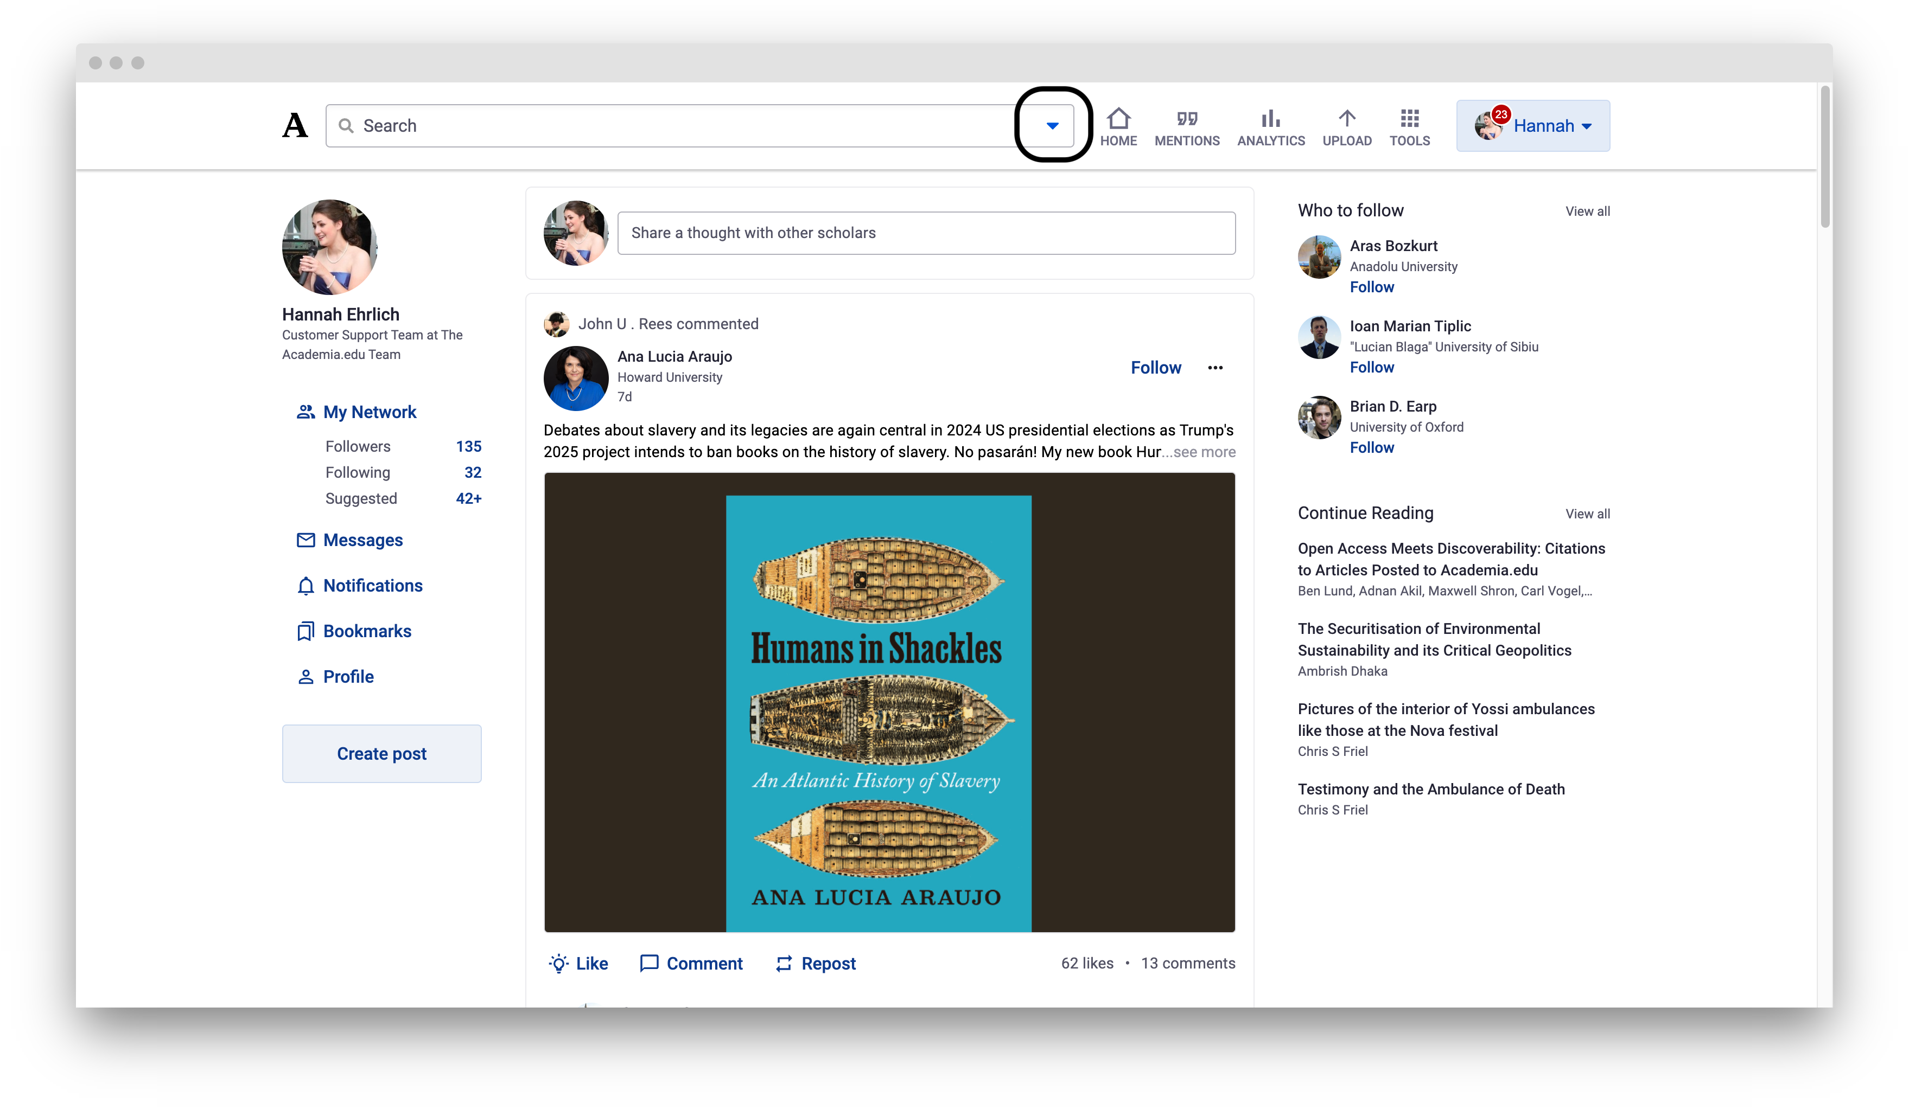Open the search options dropdown arrow
This screenshot has width=1909, height=1116.
[1052, 126]
